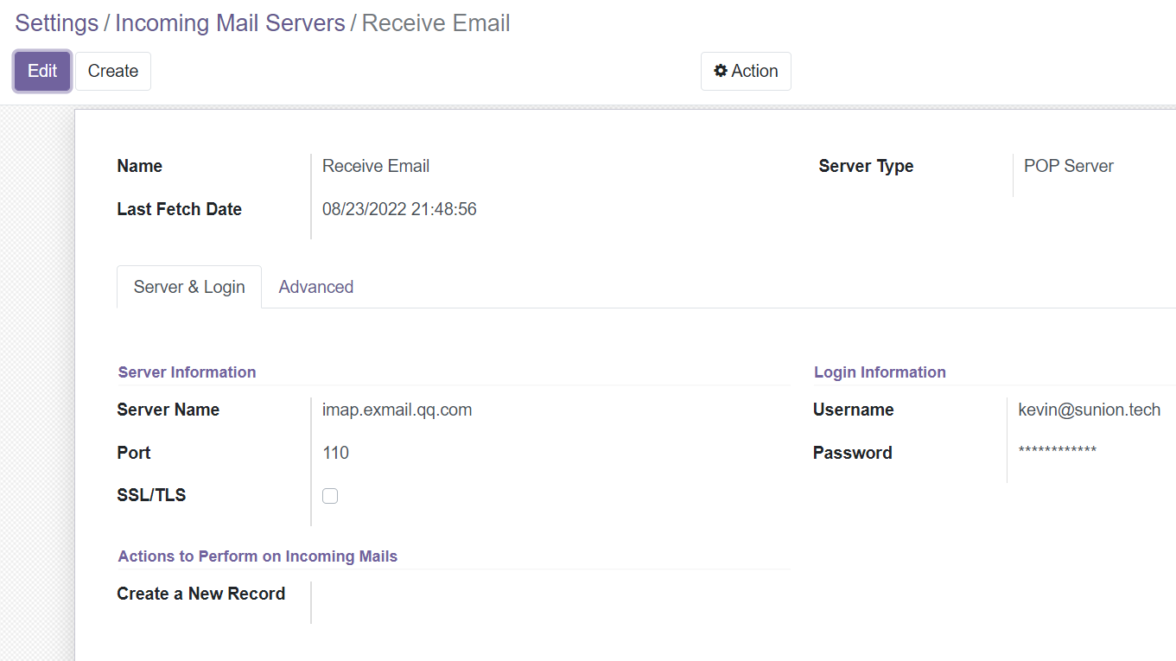
Task: Select the Server & Login tab
Action: click(189, 287)
